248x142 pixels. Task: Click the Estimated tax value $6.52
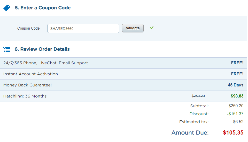(238, 122)
